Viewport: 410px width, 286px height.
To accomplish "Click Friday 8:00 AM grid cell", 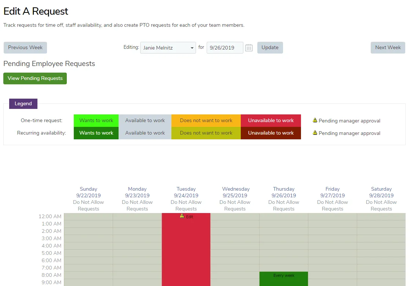I will point(333,275).
